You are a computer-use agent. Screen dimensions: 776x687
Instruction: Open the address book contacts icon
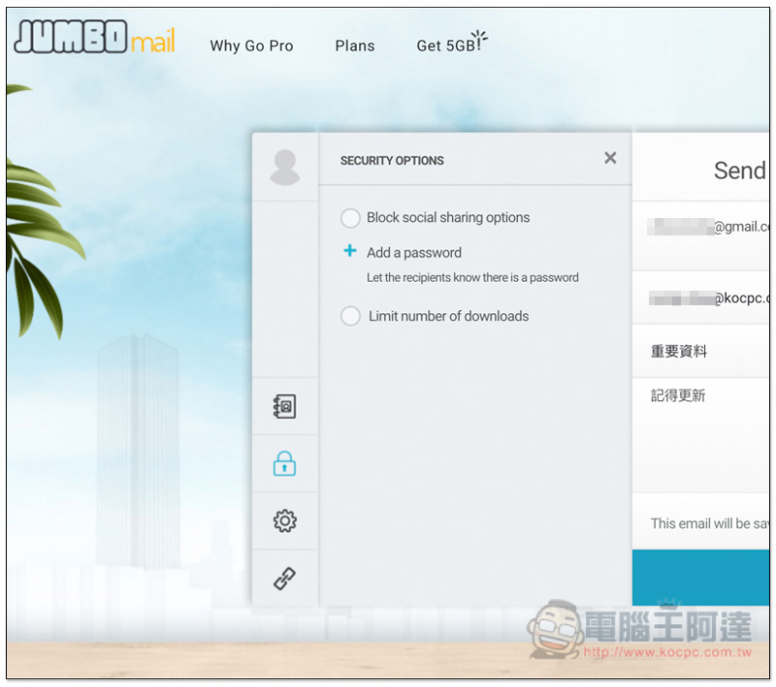(284, 407)
